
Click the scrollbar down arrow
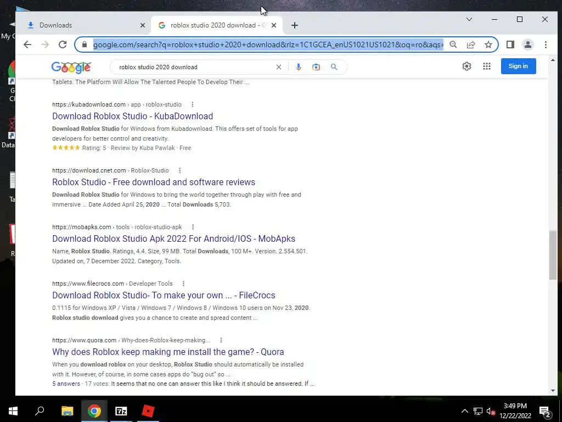(552, 391)
